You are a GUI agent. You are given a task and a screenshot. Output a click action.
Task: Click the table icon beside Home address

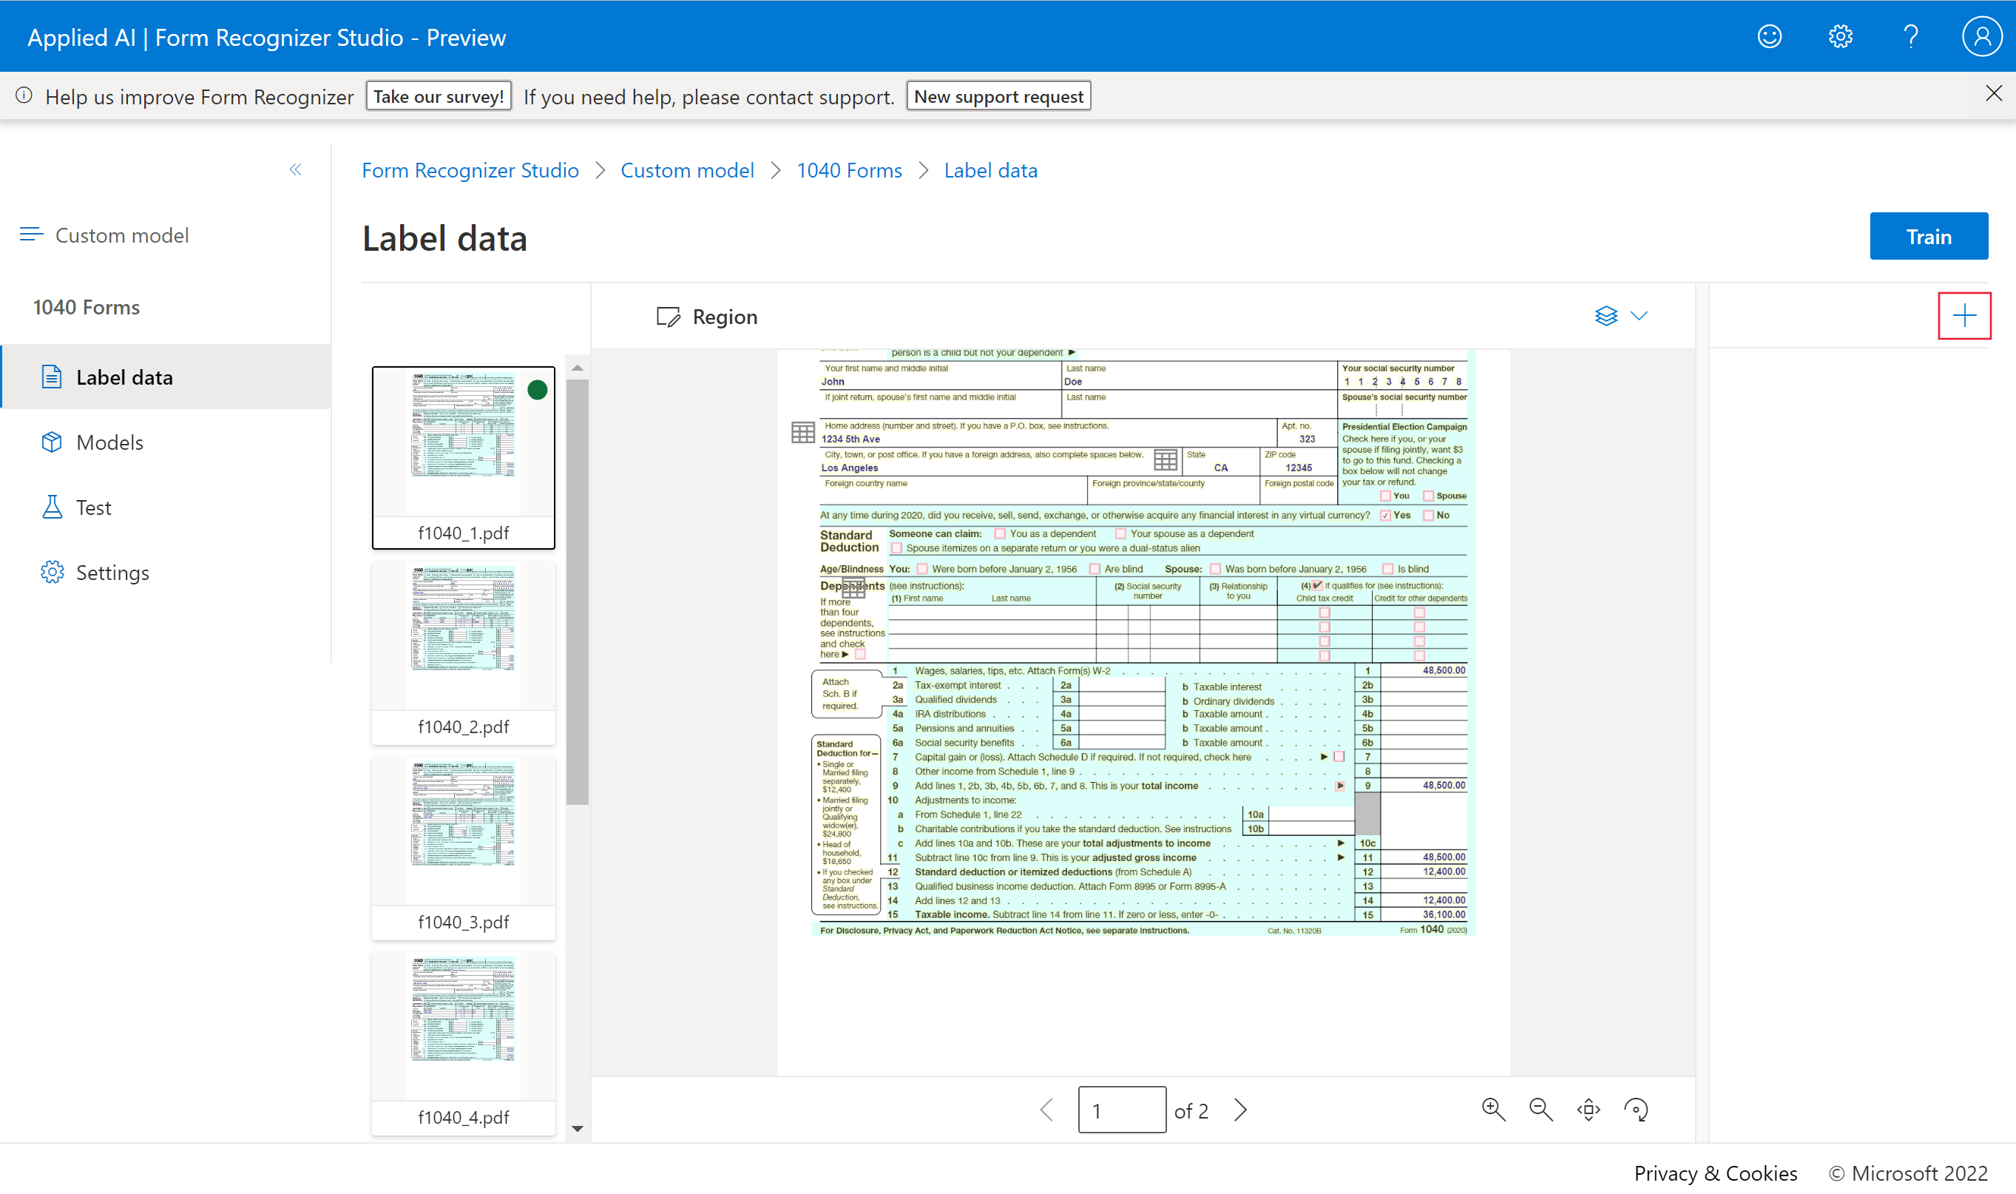tap(802, 432)
